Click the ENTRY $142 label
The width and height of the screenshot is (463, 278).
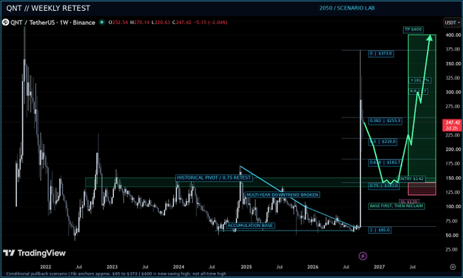[412, 179]
